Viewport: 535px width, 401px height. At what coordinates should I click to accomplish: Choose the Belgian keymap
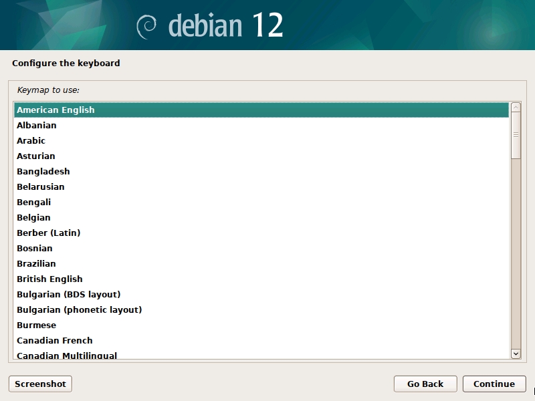click(x=33, y=217)
